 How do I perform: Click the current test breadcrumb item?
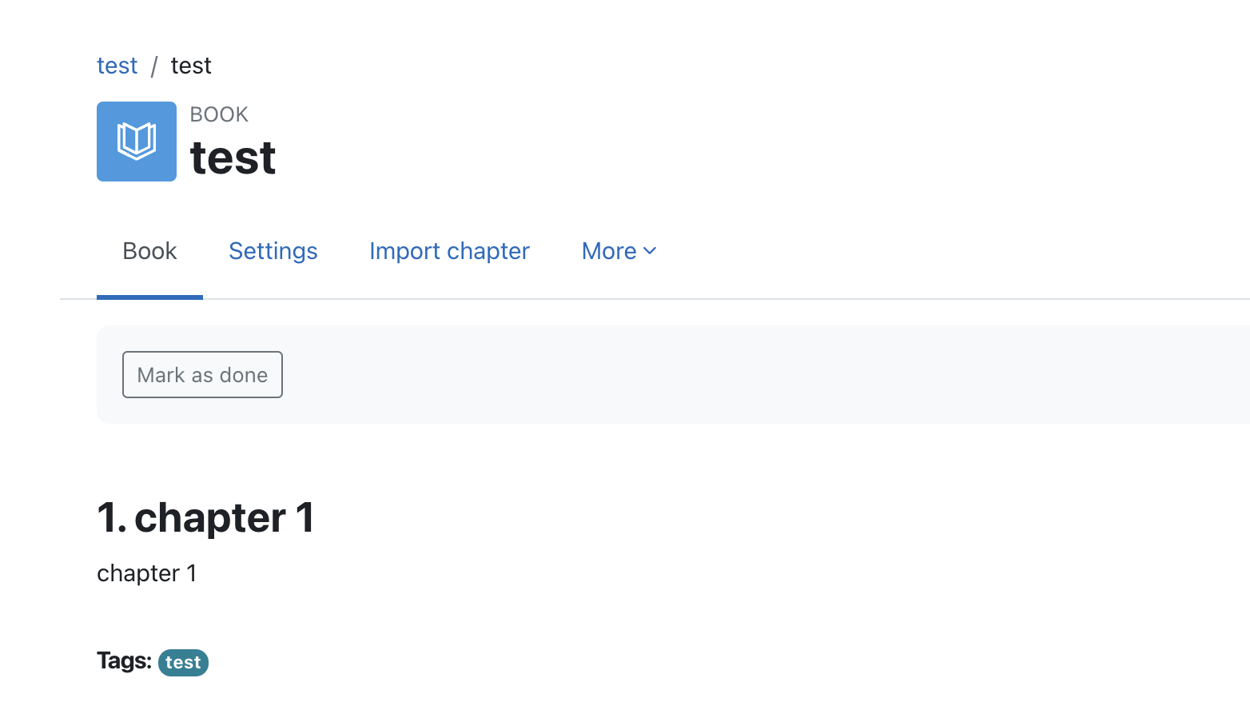click(191, 66)
